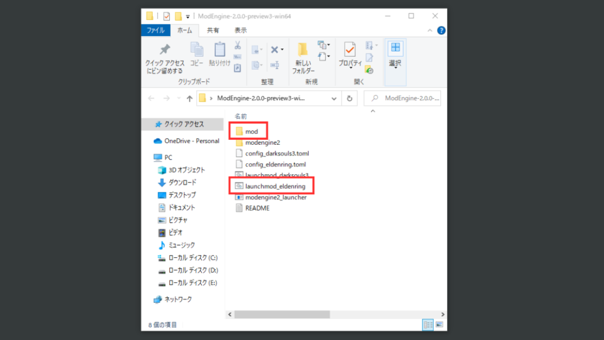Create a new folder (新しいフォルダー)
Image resolution: width=604 pixels, height=340 pixels.
point(303,58)
